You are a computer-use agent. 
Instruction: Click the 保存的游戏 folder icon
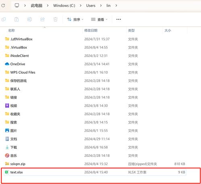[x=7, y=81]
